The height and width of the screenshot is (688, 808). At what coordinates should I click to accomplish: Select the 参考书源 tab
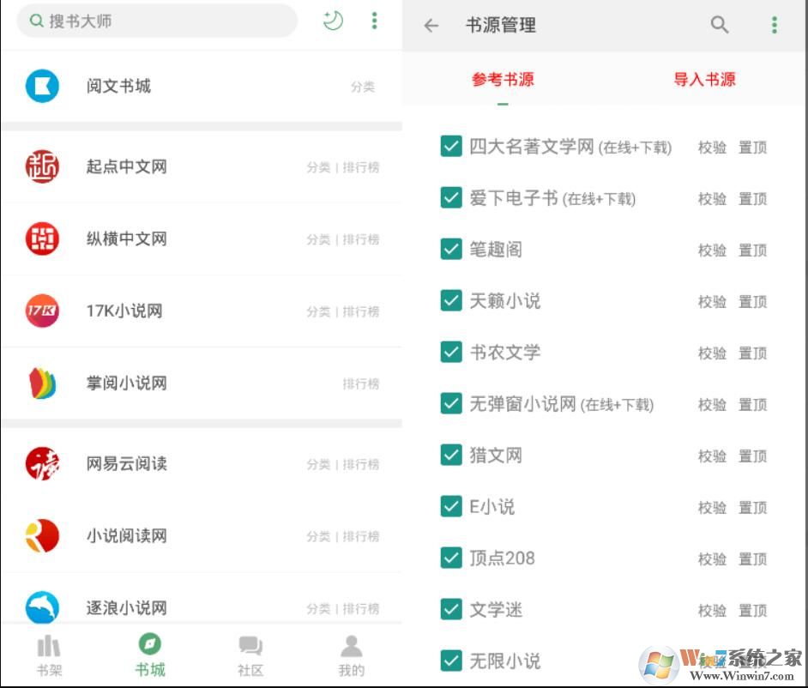[502, 80]
